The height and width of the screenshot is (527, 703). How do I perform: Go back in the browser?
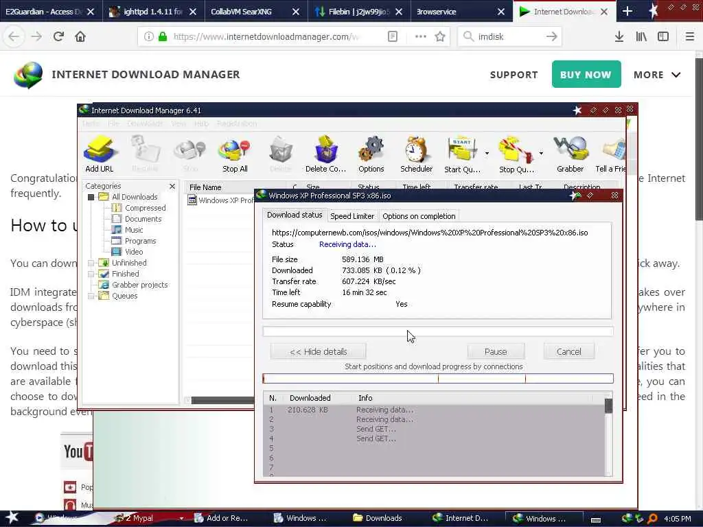click(x=14, y=36)
